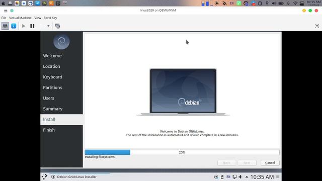
Task: Click the Debian laptop slideshow image
Action: 183,93
